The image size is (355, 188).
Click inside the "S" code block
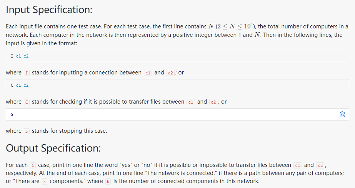[x=177, y=114]
